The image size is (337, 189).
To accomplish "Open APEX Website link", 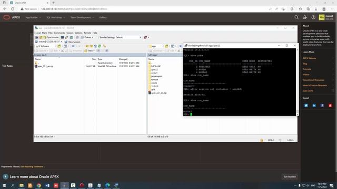I will [309, 58].
